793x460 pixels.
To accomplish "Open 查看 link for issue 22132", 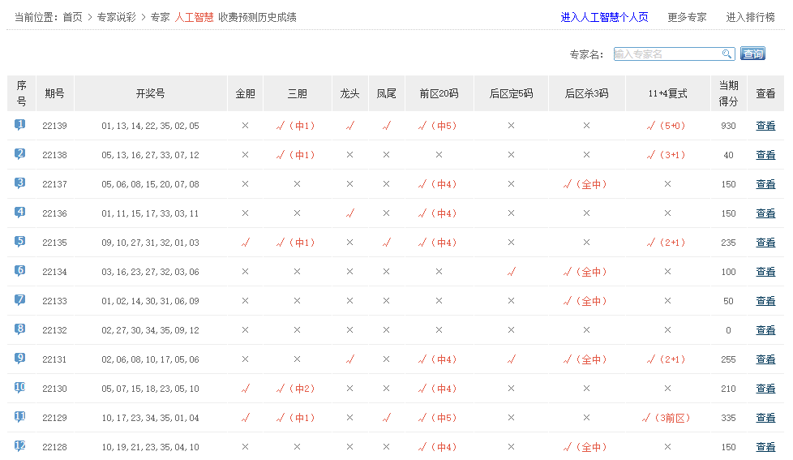I will click(x=765, y=330).
